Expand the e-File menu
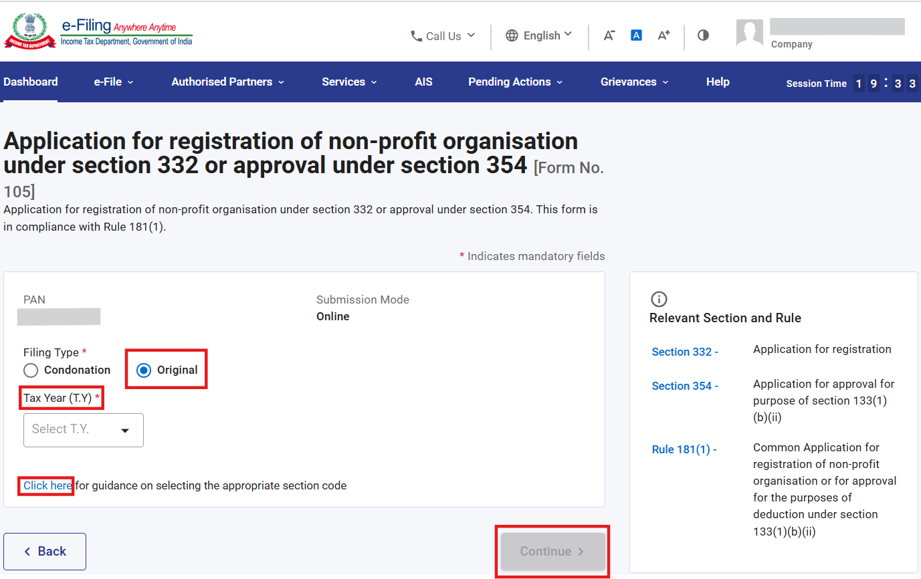Screen dimensions: 921x579 114,82
